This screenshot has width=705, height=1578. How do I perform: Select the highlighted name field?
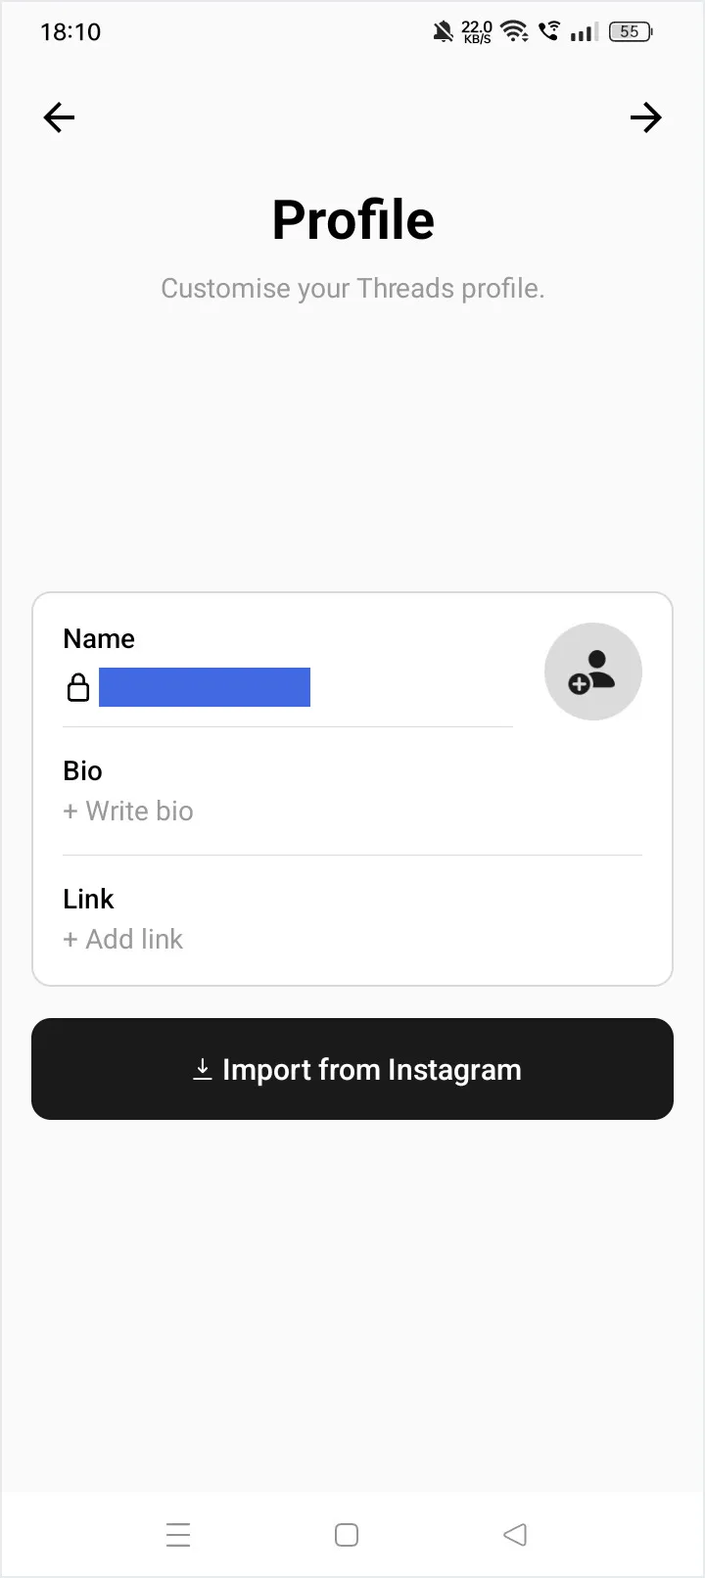(205, 687)
